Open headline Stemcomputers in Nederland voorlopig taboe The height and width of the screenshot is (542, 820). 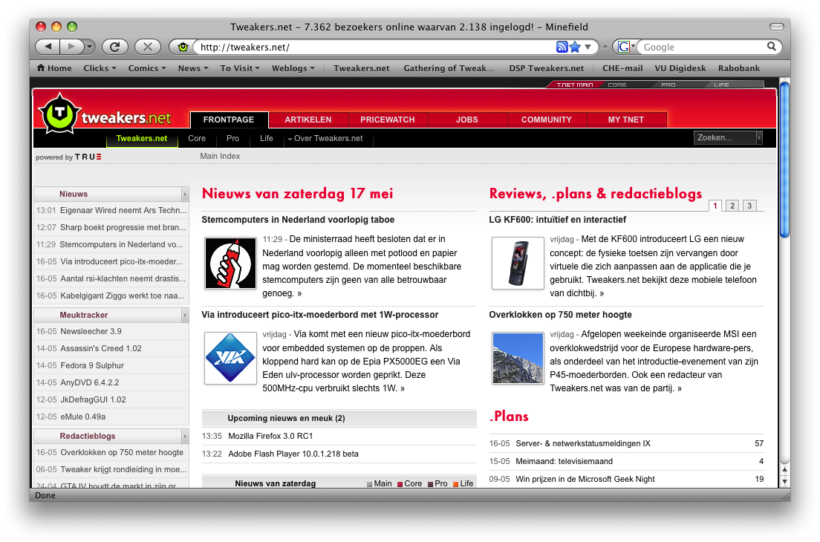[x=298, y=220]
